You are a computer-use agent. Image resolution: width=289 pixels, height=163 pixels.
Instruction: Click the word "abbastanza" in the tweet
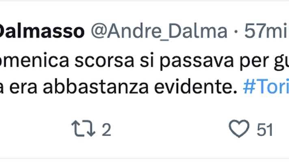[96, 86]
